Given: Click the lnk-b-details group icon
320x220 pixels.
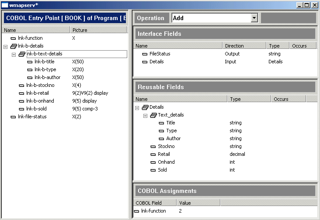Looking at the screenshot, I should click(13, 46).
